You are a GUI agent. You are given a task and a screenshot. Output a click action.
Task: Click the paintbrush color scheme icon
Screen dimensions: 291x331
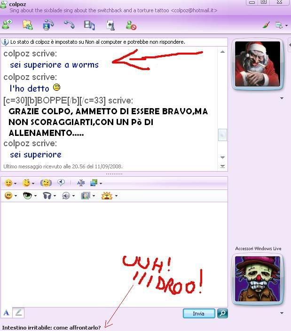tap(266, 25)
